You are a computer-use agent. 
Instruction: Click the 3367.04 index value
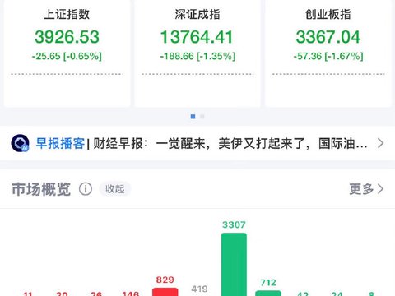(328, 37)
